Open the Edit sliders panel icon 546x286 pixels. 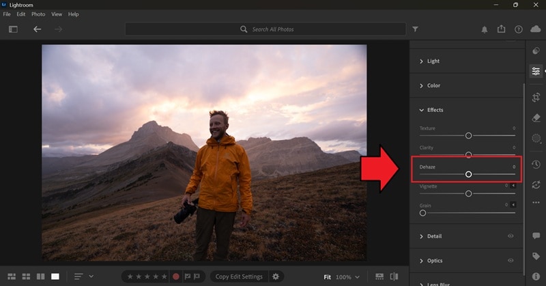tap(536, 71)
